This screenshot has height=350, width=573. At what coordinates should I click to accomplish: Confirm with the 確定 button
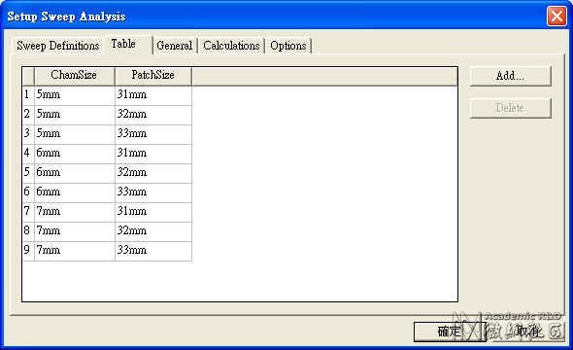[450, 332]
